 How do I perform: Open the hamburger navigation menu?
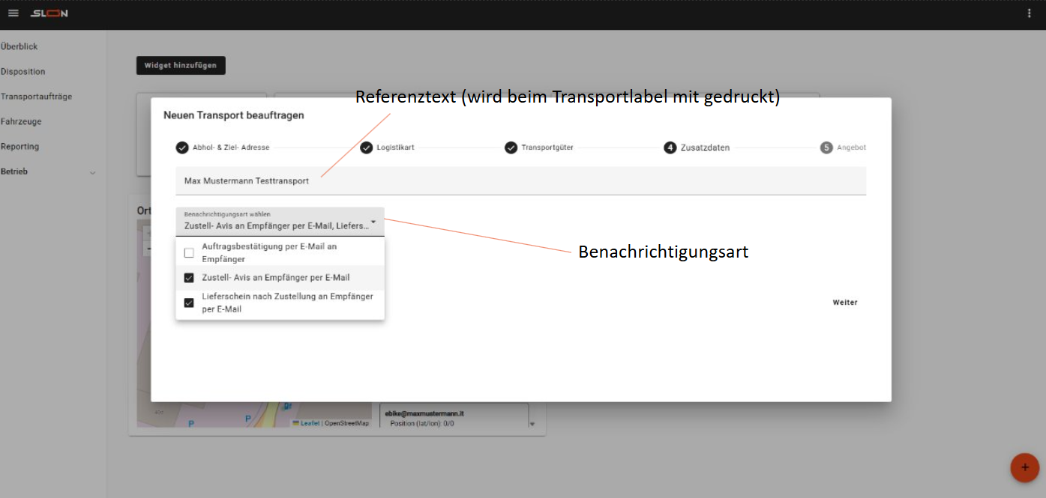(13, 13)
